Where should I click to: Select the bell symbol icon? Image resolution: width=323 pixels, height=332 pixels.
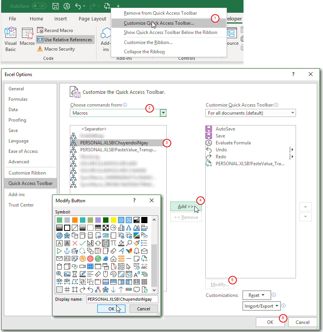coord(137,251)
